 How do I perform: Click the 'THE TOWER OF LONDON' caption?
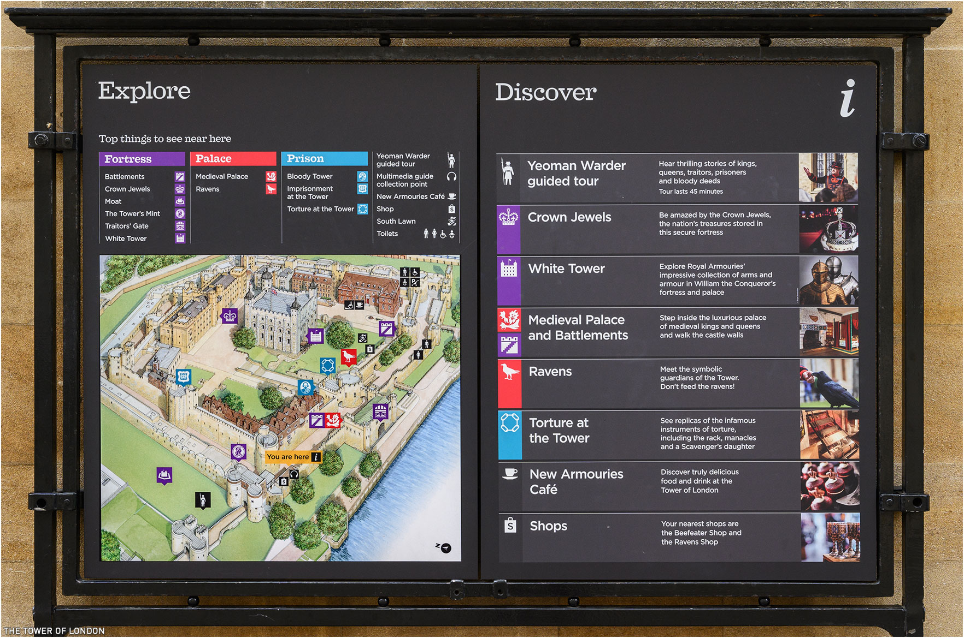54,631
